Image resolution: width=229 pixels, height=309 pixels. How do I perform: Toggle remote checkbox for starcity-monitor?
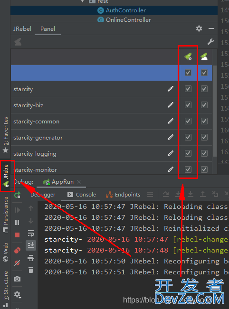204,169
